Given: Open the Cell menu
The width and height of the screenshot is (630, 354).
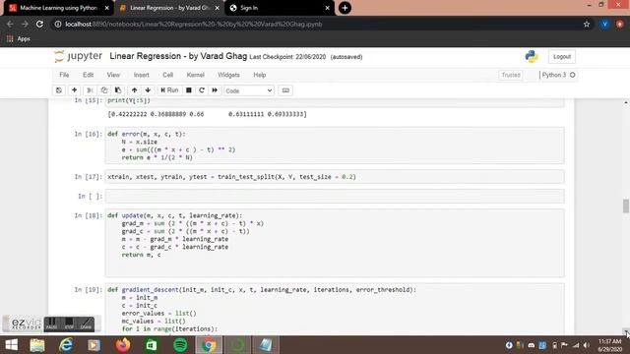Looking at the screenshot, I should [168, 75].
